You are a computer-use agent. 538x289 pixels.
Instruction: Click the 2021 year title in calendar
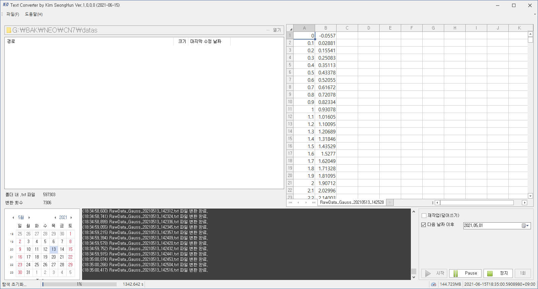click(63, 218)
